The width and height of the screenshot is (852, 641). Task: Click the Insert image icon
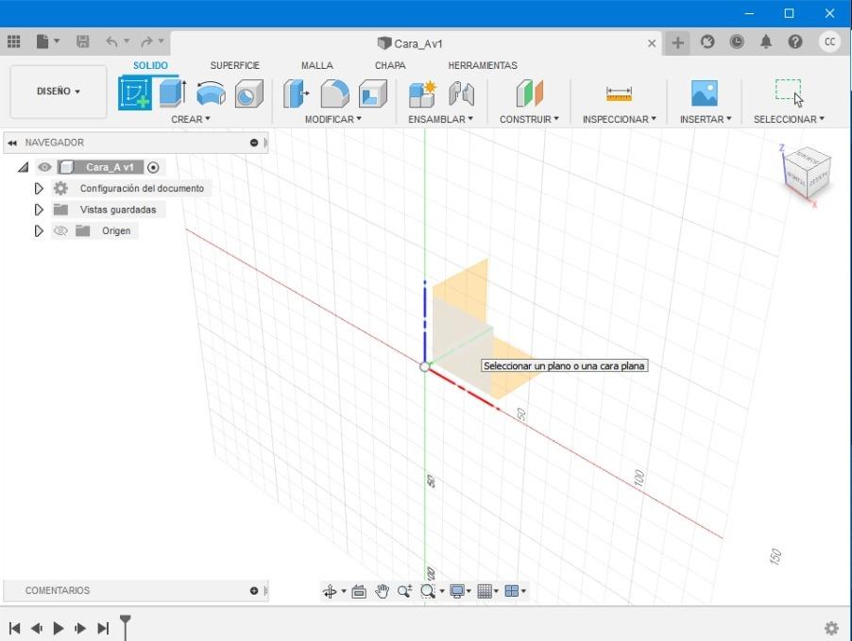[705, 93]
